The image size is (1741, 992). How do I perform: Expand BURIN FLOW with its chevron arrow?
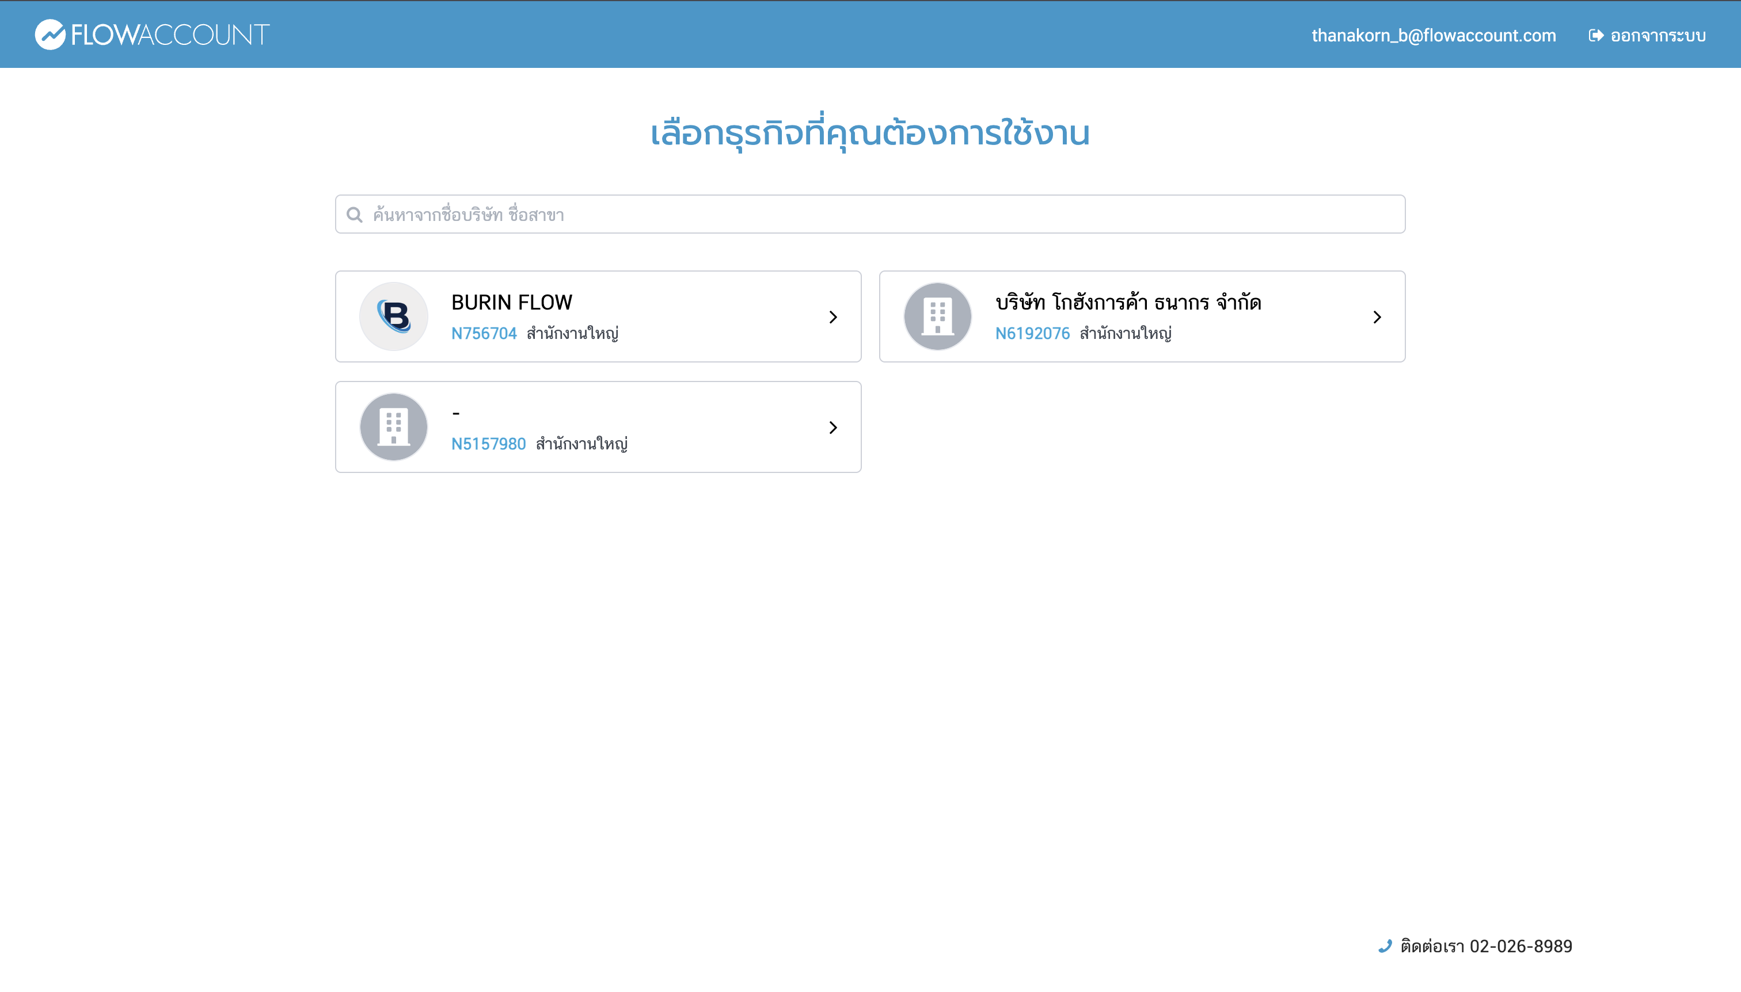pos(833,317)
